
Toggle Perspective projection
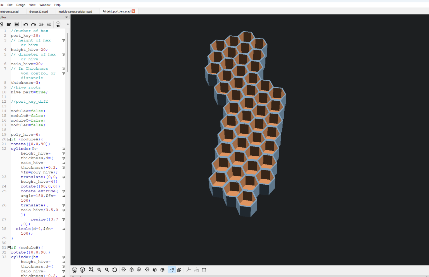tap(171, 270)
